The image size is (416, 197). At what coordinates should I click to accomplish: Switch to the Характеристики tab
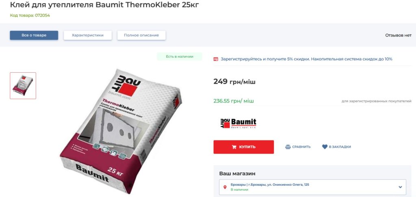tap(88, 35)
